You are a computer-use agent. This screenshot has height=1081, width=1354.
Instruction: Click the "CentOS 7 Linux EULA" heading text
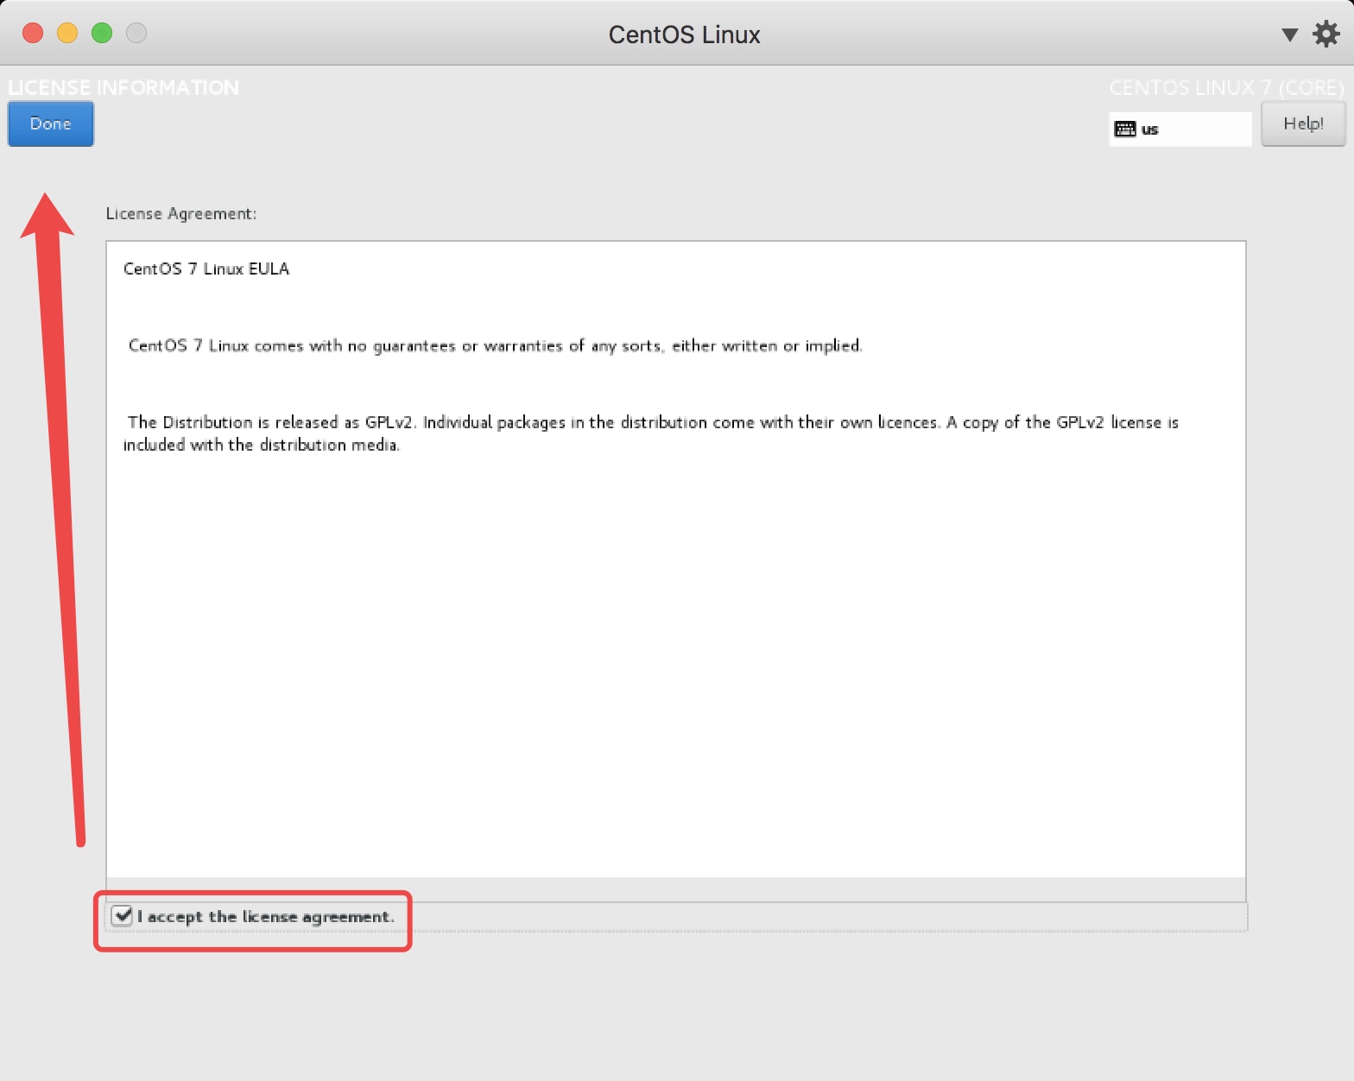point(206,269)
